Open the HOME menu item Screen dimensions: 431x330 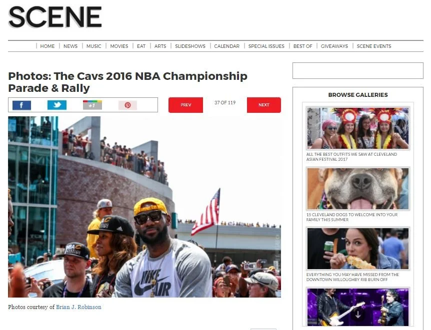tap(47, 46)
